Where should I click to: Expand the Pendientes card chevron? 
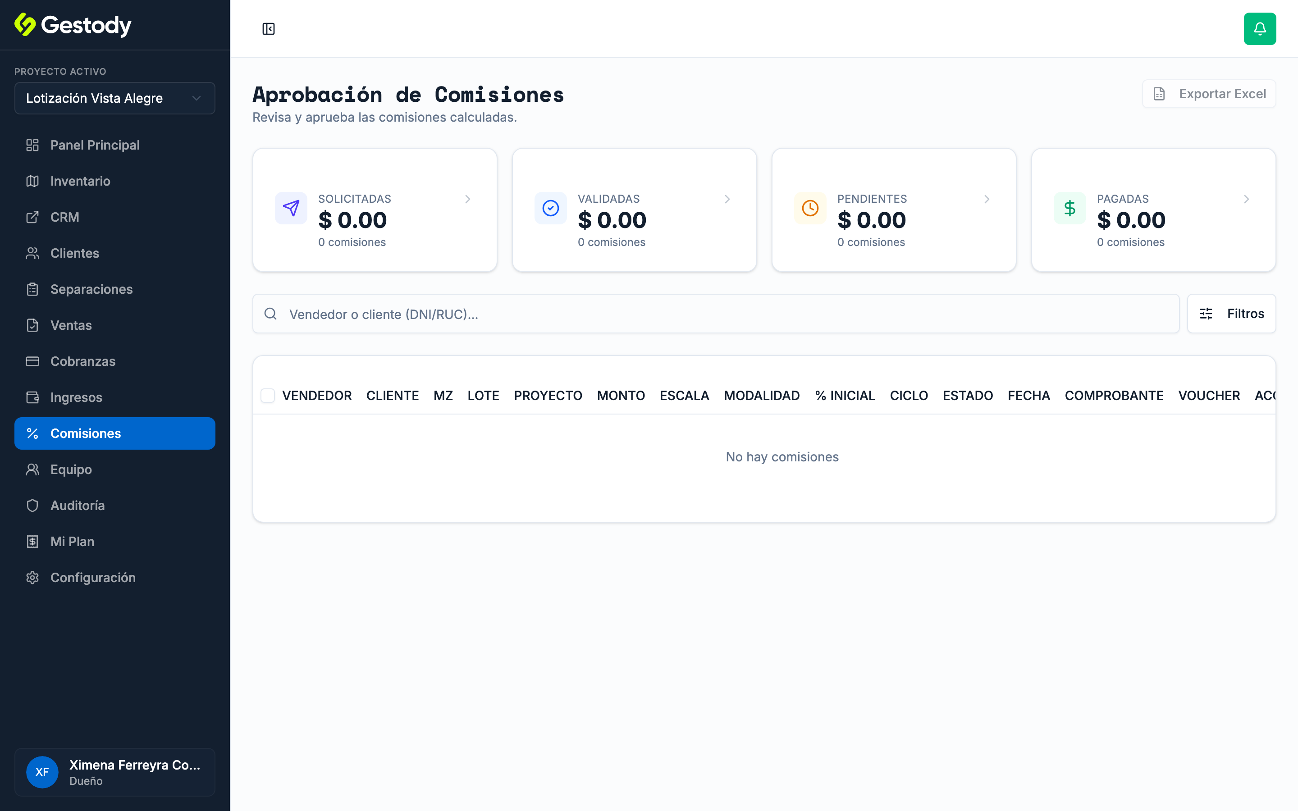(987, 199)
